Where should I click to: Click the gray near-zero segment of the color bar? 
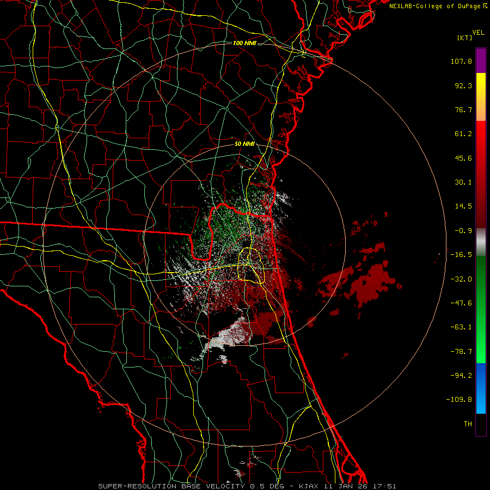[x=481, y=242]
